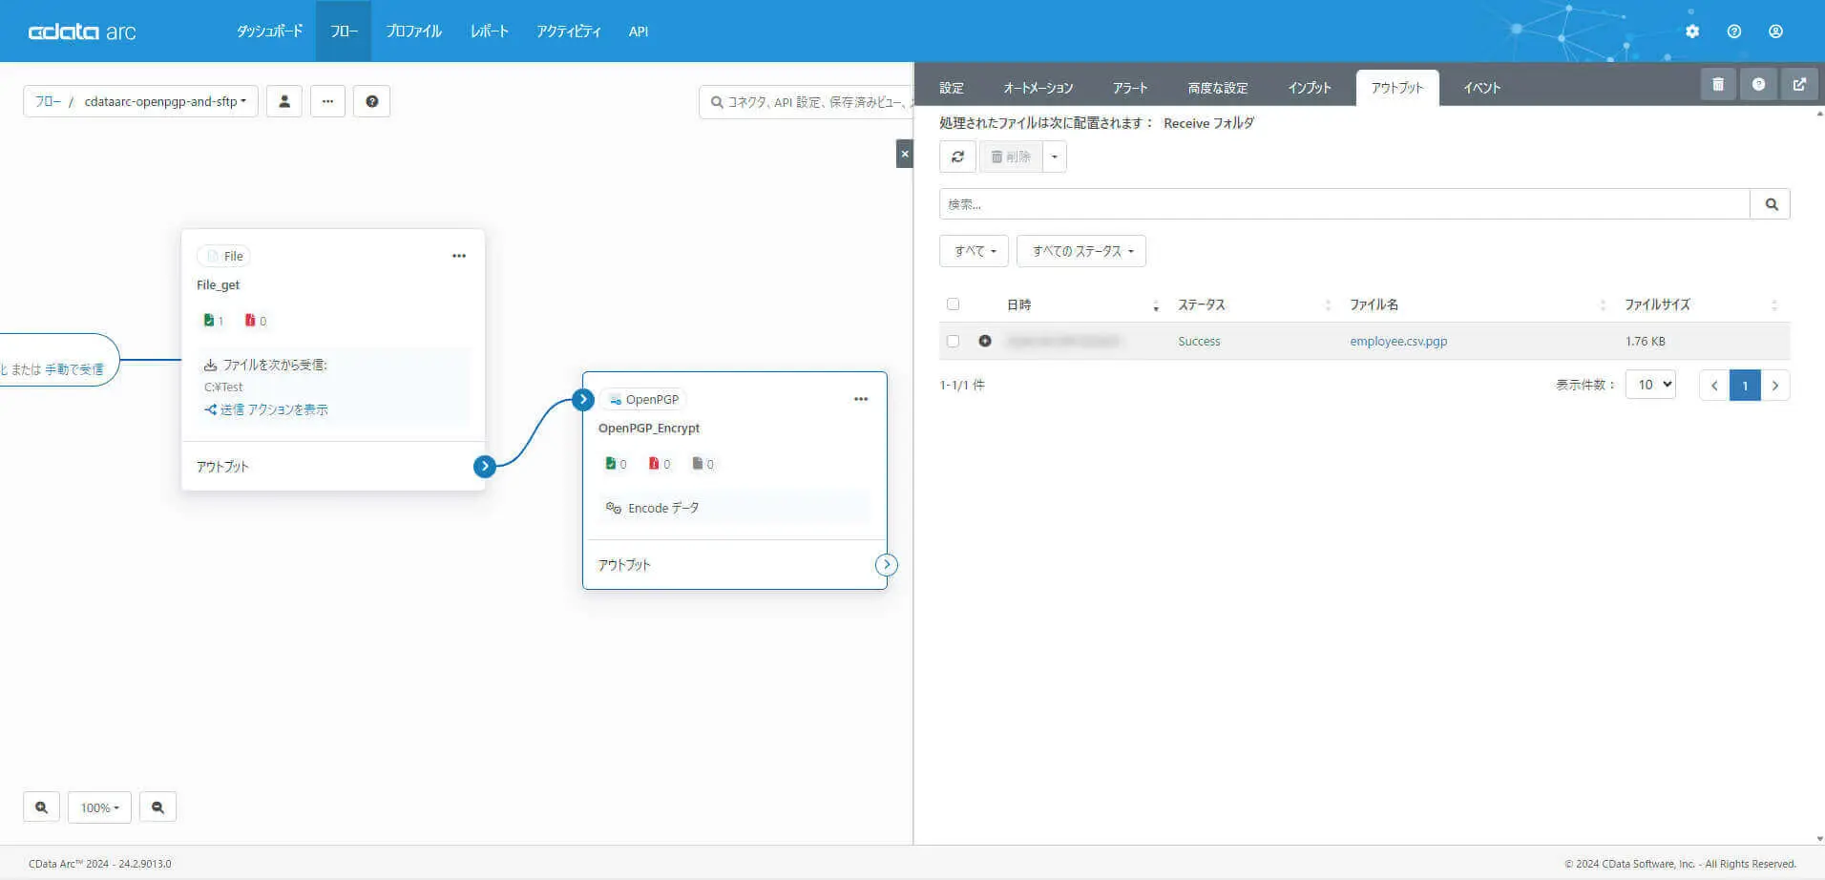The image size is (1825, 880).
Task: Open the delete button dropdown arrow
Action: click(1055, 157)
